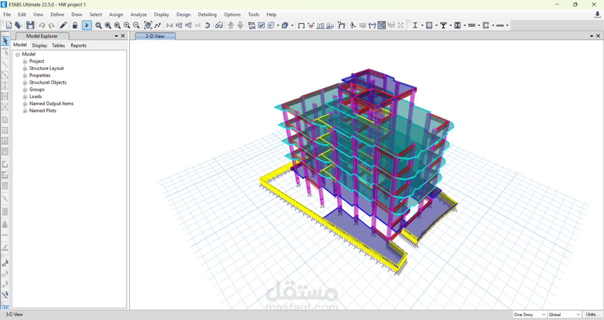Expand the Structural Objects node
Viewport: 604px width, 320px height.
(x=25, y=83)
